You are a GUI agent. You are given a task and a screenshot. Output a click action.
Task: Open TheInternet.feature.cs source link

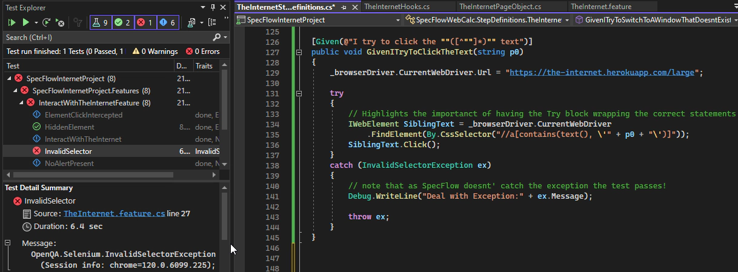(x=114, y=213)
